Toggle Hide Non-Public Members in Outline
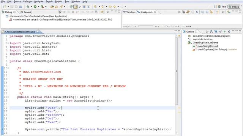Viewport: 243px width, 136px height. (224, 32)
